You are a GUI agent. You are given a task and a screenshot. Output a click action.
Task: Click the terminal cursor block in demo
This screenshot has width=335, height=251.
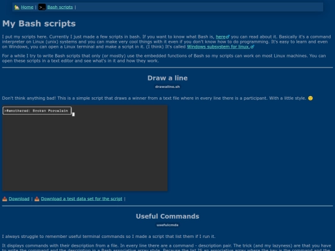[73, 115]
